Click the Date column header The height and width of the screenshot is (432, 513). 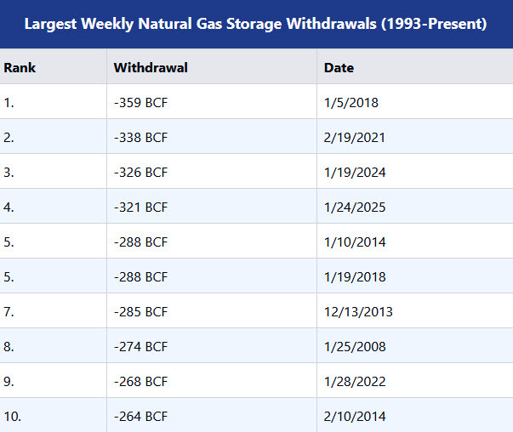[x=339, y=67]
